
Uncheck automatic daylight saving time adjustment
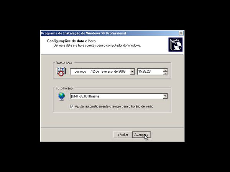[x=72, y=106]
